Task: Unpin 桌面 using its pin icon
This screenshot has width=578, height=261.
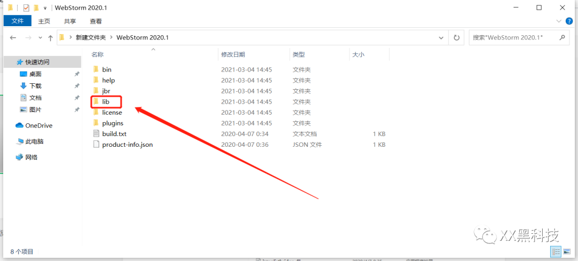Action: click(77, 74)
